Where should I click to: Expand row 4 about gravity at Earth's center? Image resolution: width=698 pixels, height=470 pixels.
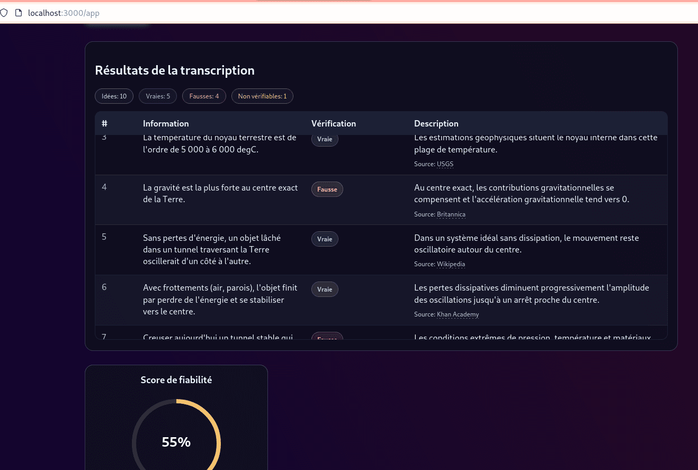(220, 193)
